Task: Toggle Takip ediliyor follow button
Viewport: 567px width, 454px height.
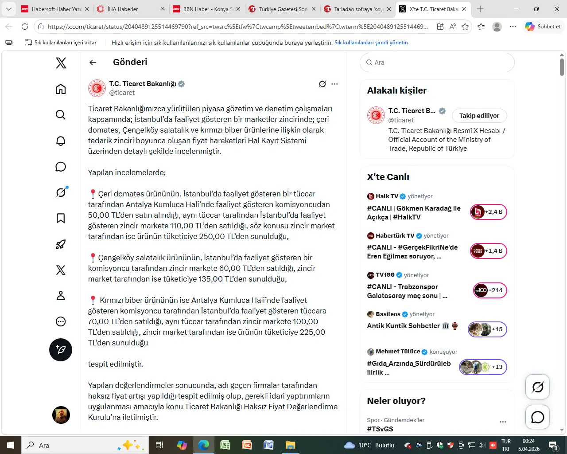Action: coord(479,116)
